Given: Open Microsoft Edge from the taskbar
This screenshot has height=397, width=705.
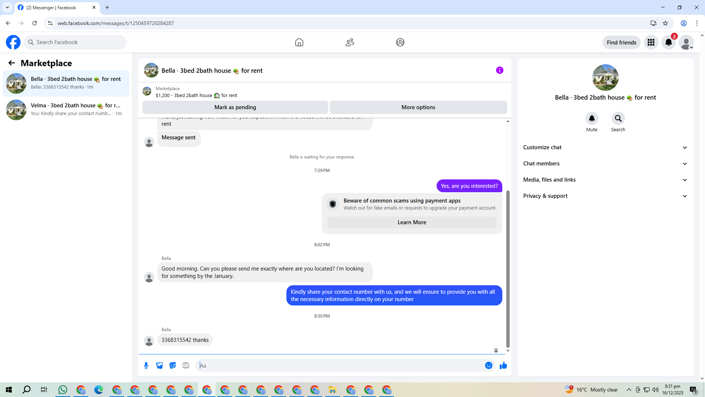Looking at the screenshot, I should [x=99, y=390].
